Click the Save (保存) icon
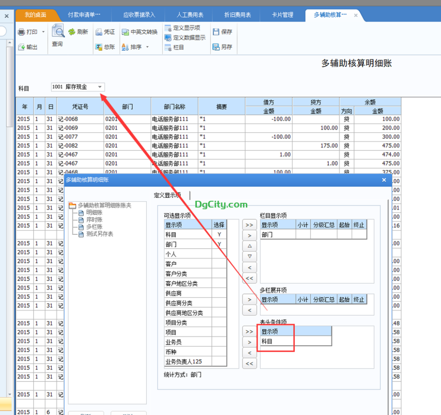The image size is (441, 415). click(x=216, y=32)
